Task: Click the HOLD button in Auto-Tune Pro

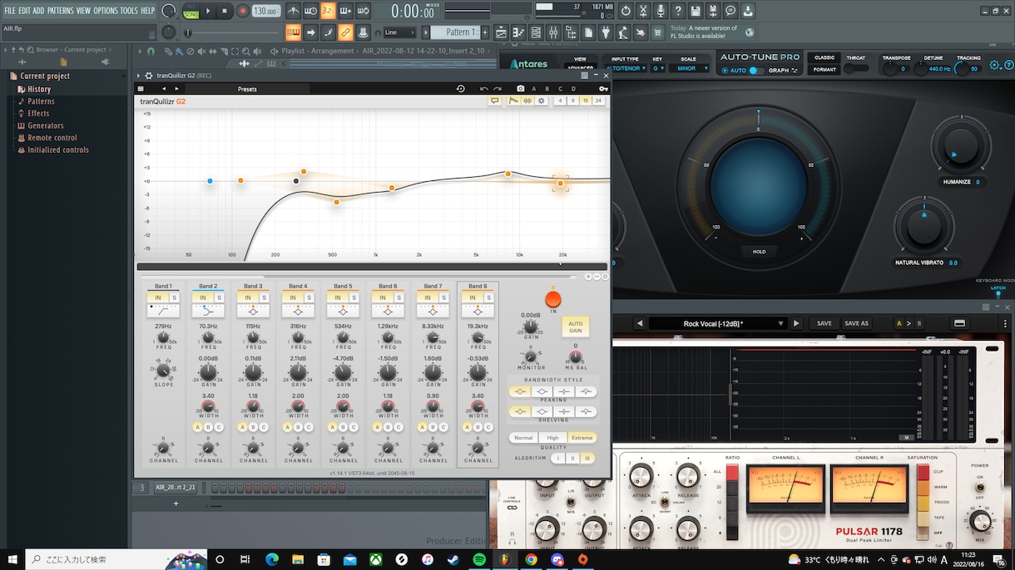Action: click(759, 252)
